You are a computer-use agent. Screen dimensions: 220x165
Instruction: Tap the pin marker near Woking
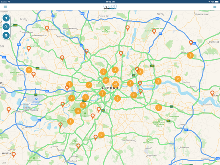pos(14,155)
